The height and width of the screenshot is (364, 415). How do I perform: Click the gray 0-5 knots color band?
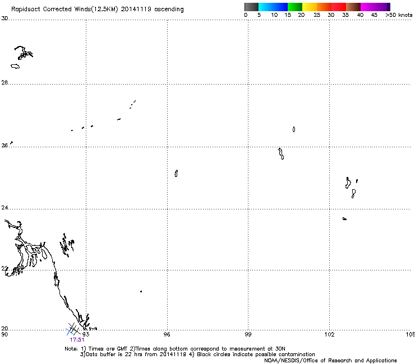click(x=251, y=7)
